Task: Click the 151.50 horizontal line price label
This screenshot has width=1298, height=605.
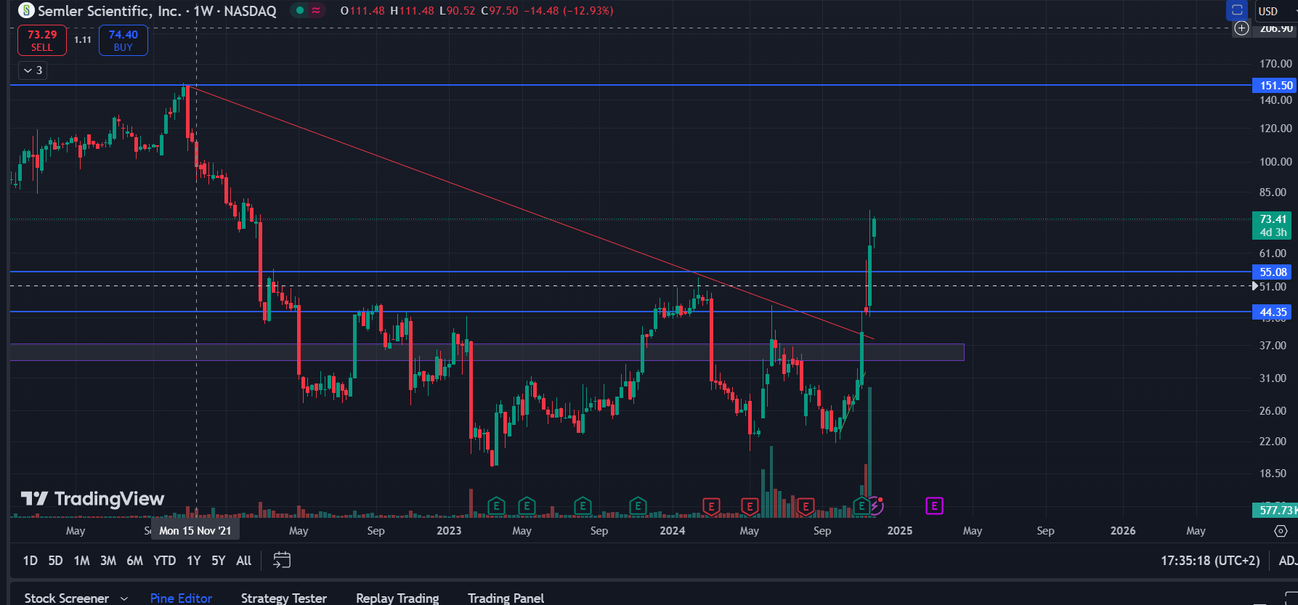Action: [1275, 85]
